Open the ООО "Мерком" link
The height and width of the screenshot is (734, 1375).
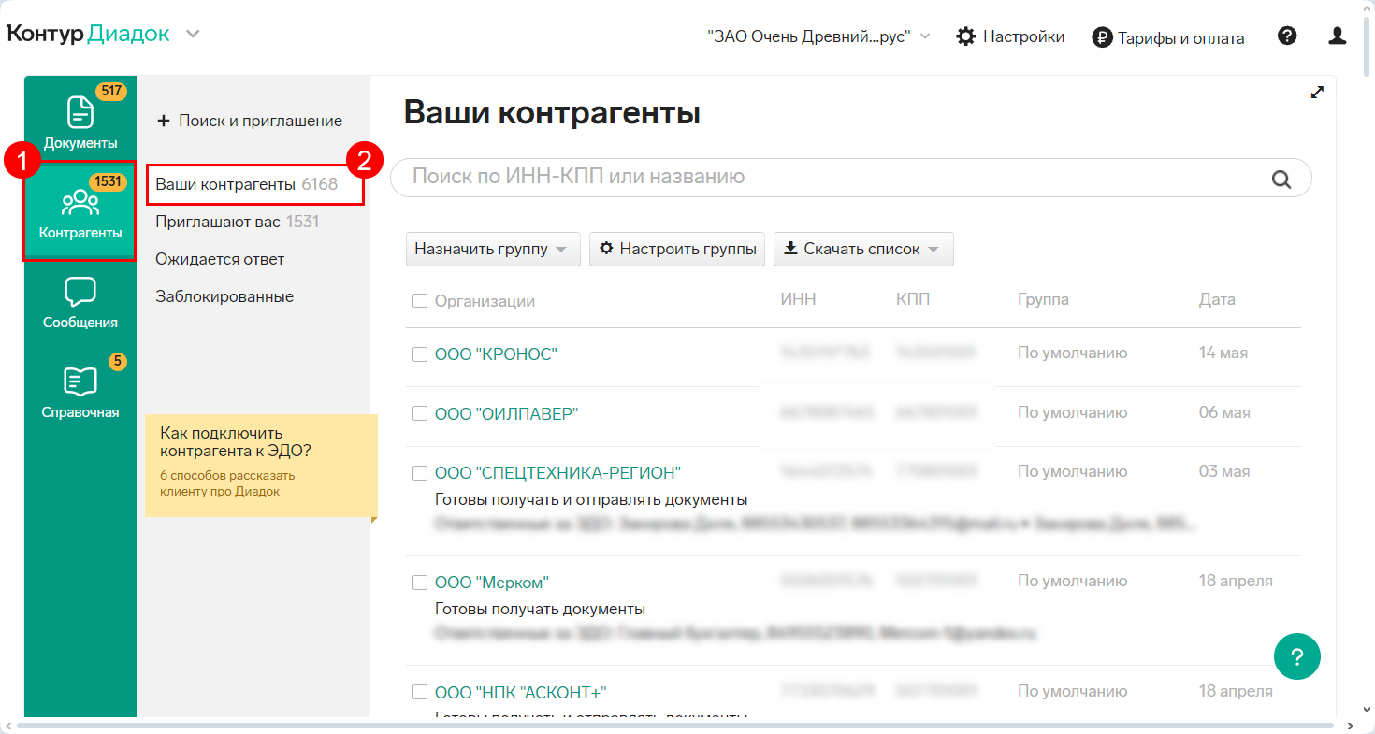click(491, 583)
